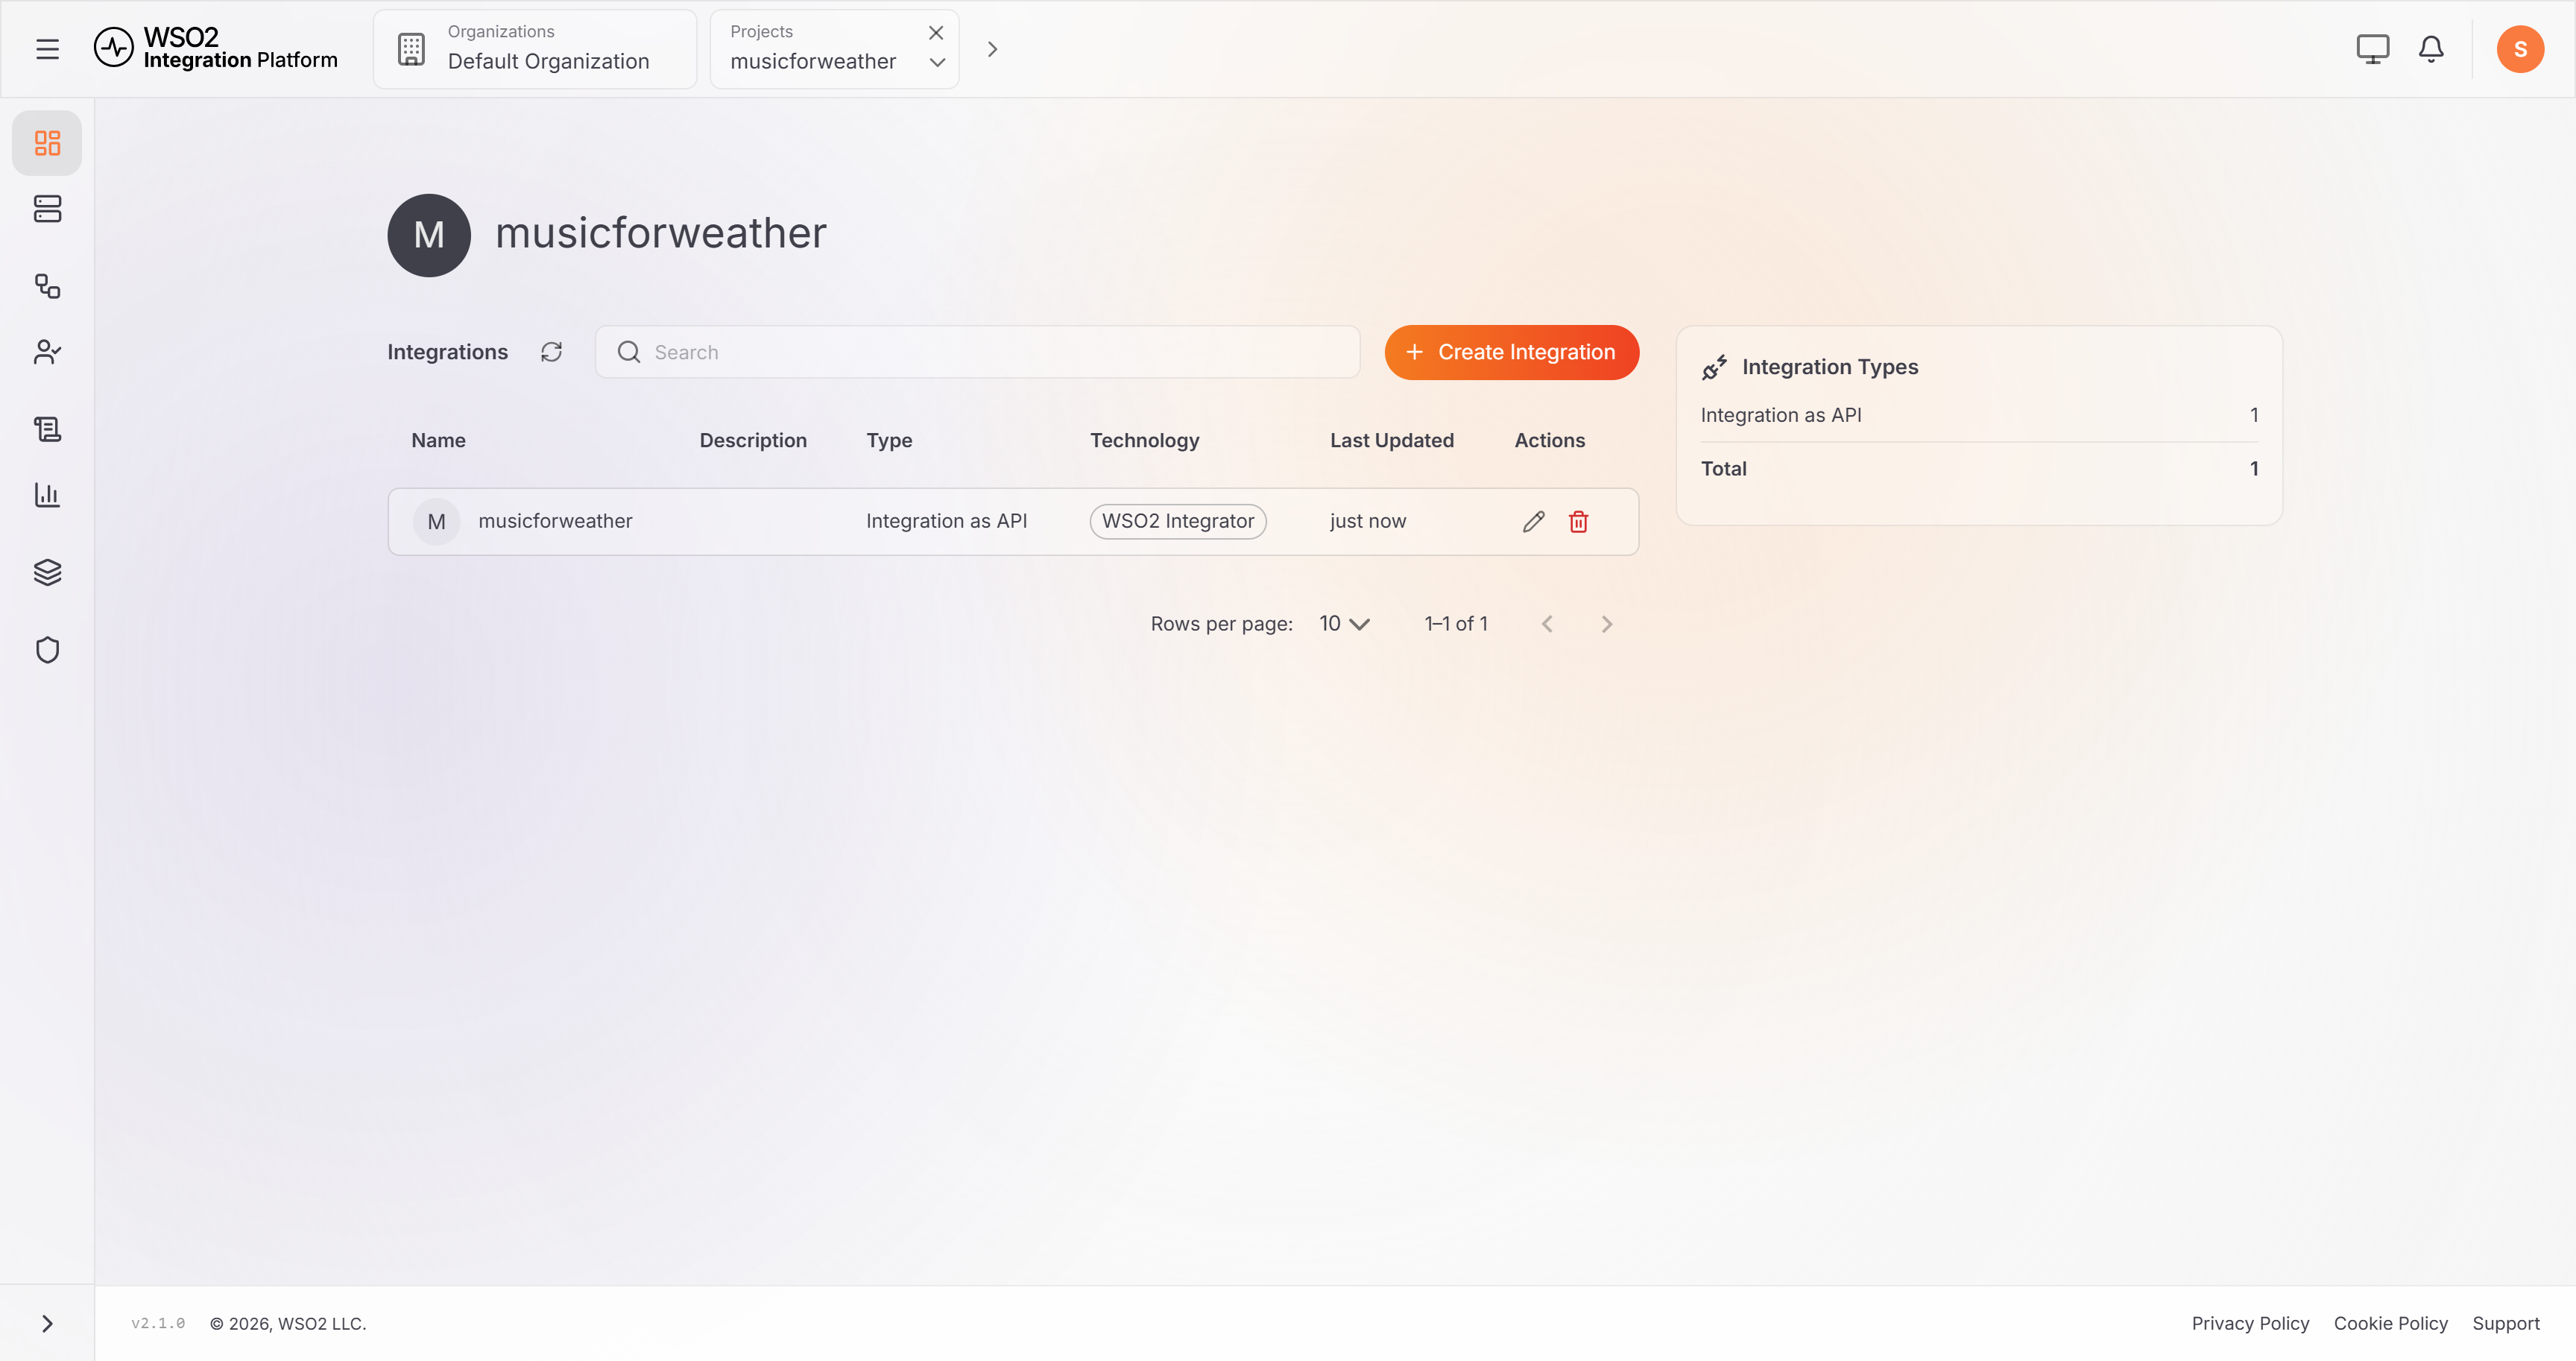Edit the musicforweather integration with pencil
The width and height of the screenshot is (2576, 1361).
1533,521
